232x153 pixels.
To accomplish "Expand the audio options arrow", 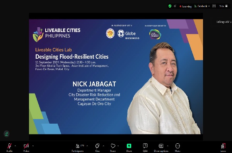I will tap(15, 146).
